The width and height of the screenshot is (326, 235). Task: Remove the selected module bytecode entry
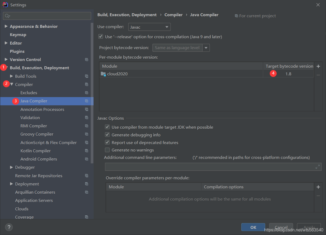318,75
